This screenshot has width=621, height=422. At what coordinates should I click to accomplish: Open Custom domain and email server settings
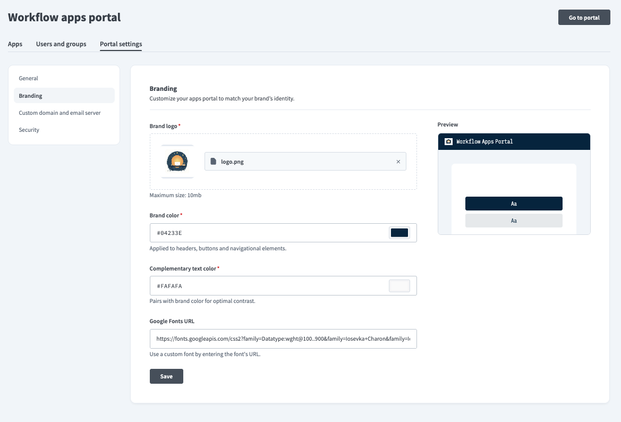[59, 113]
